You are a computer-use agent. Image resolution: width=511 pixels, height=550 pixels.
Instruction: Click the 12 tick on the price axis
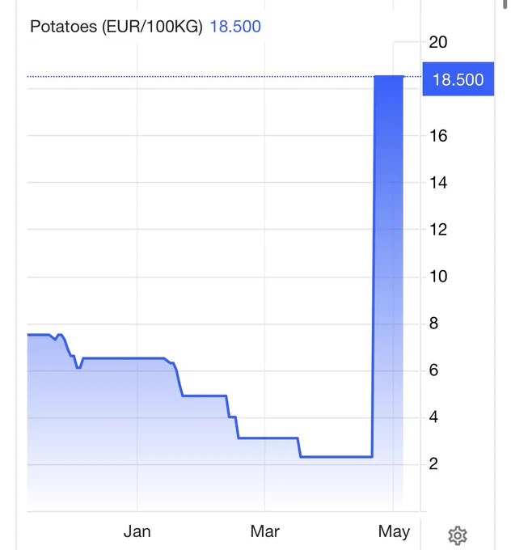pyautogui.click(x=438, y=230)
